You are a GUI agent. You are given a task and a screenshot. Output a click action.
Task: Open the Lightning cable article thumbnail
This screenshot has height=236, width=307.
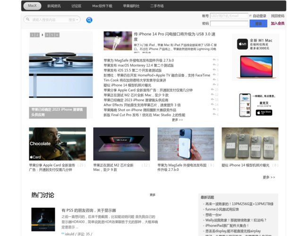[118, 41]
